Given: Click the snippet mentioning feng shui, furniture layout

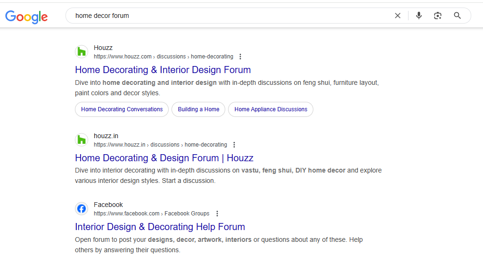Looking at the screenshot, I should (x=227, y=88).
